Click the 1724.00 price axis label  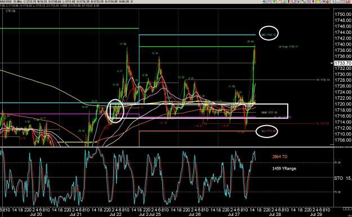[343, 92]
